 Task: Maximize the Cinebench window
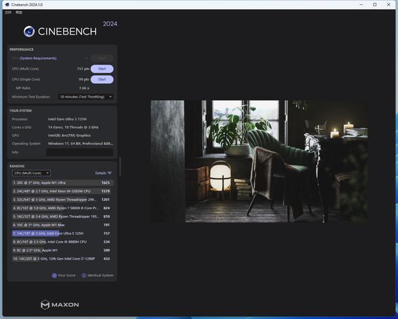(374, 5)
